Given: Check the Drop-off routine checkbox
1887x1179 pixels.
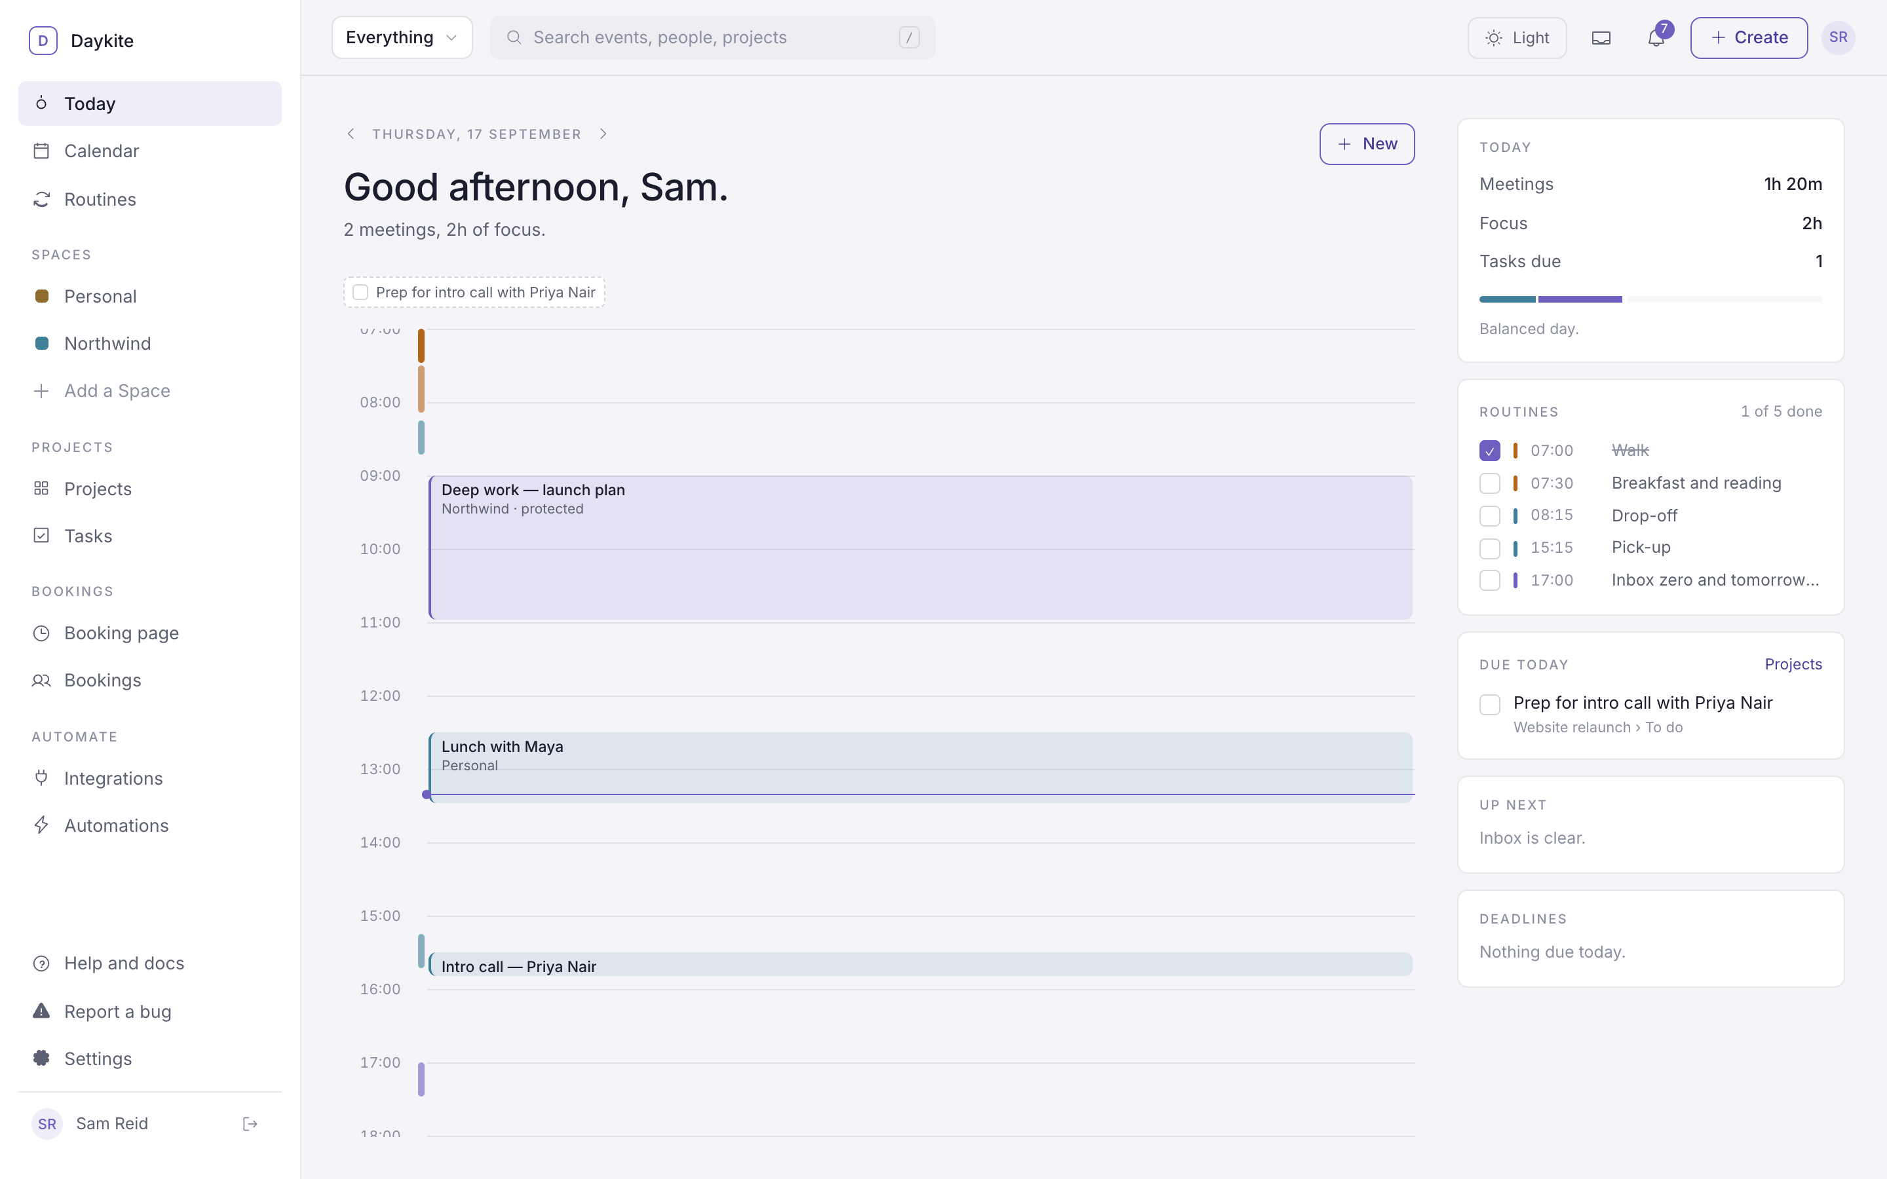Looking at the screenshot, I should 1489,515.
